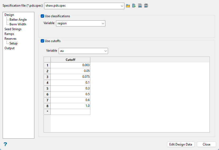Screen dimensions: 219x150
Task: Switch to the Output section
Action: pyautogui.click(x=10, y=48)
